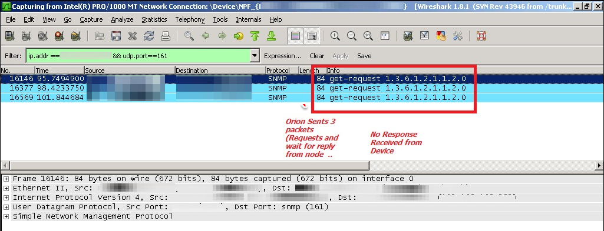
Task: Sort by the Protocol column header
Action: [282, 71]
